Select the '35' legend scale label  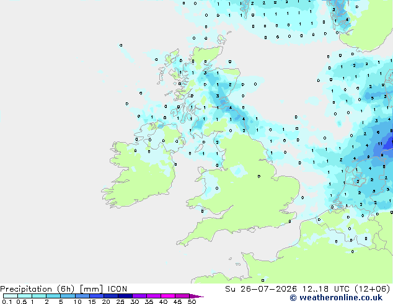coord(149,302)
